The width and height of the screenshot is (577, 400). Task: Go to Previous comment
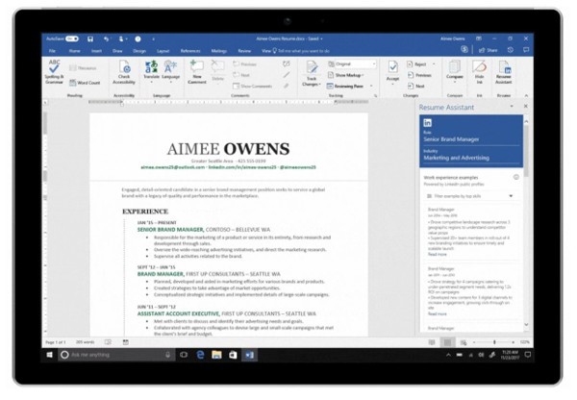(244, 64)
